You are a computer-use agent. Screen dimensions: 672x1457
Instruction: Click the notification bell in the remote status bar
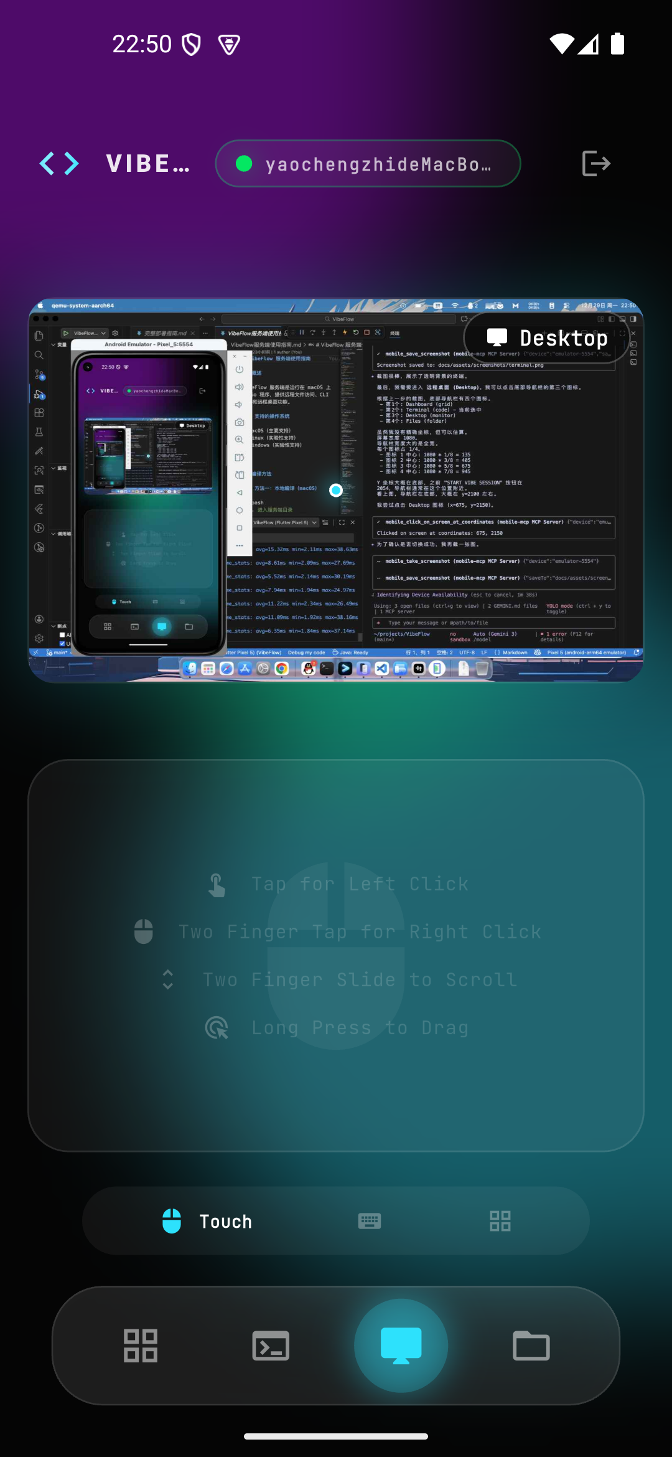[x=637, y=653]
